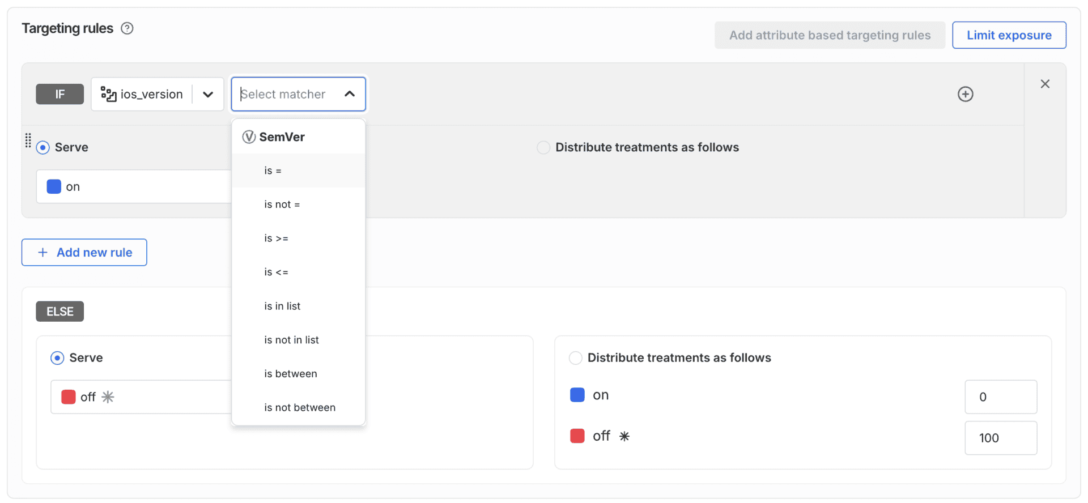The image size is (1088, 503).
Task: Choose the 'is not between' matcher option
Action: click(299, 408)
